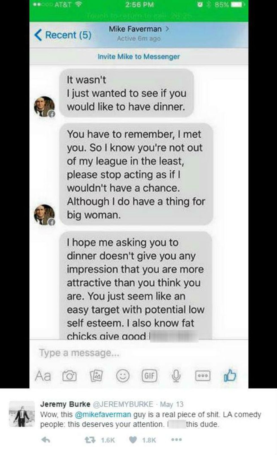Open Mike Faverman contact details chevron
Screen dimensions: 277x455
click(x=167, y=29)
